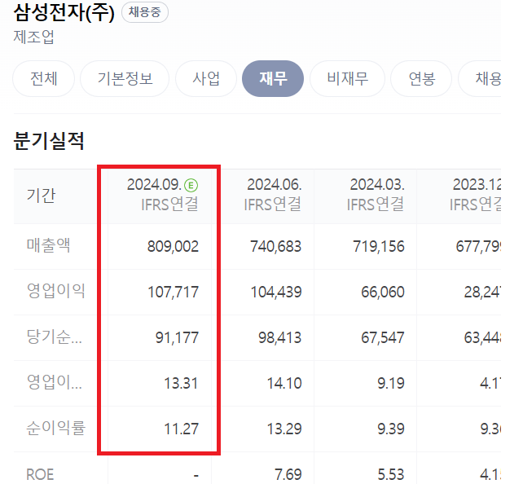The image size is (523, 484).
Task: Open the partially visible 채용 tab
Action: coord(481,79)
